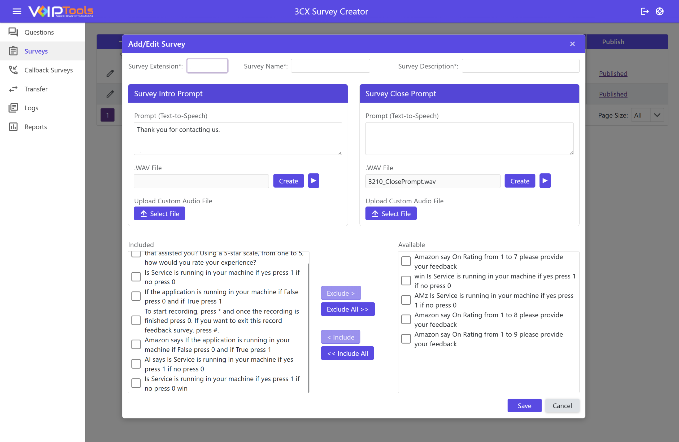Open the help lifebuoy icon
Viewport: 679px width, 442px height.
coord(660,11)
